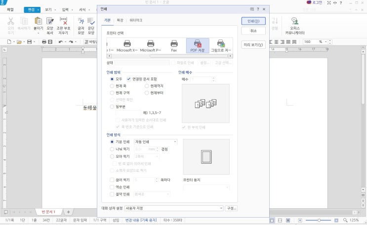
Task: Switch to the 워터마크 tab
Action: (136, 20)
